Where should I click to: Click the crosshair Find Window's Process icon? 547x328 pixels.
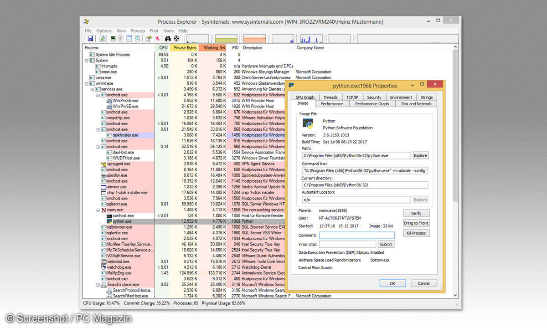click(176, 39)
